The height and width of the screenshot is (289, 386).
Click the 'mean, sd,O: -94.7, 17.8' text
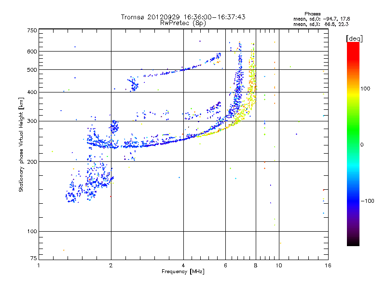[321, 19]
